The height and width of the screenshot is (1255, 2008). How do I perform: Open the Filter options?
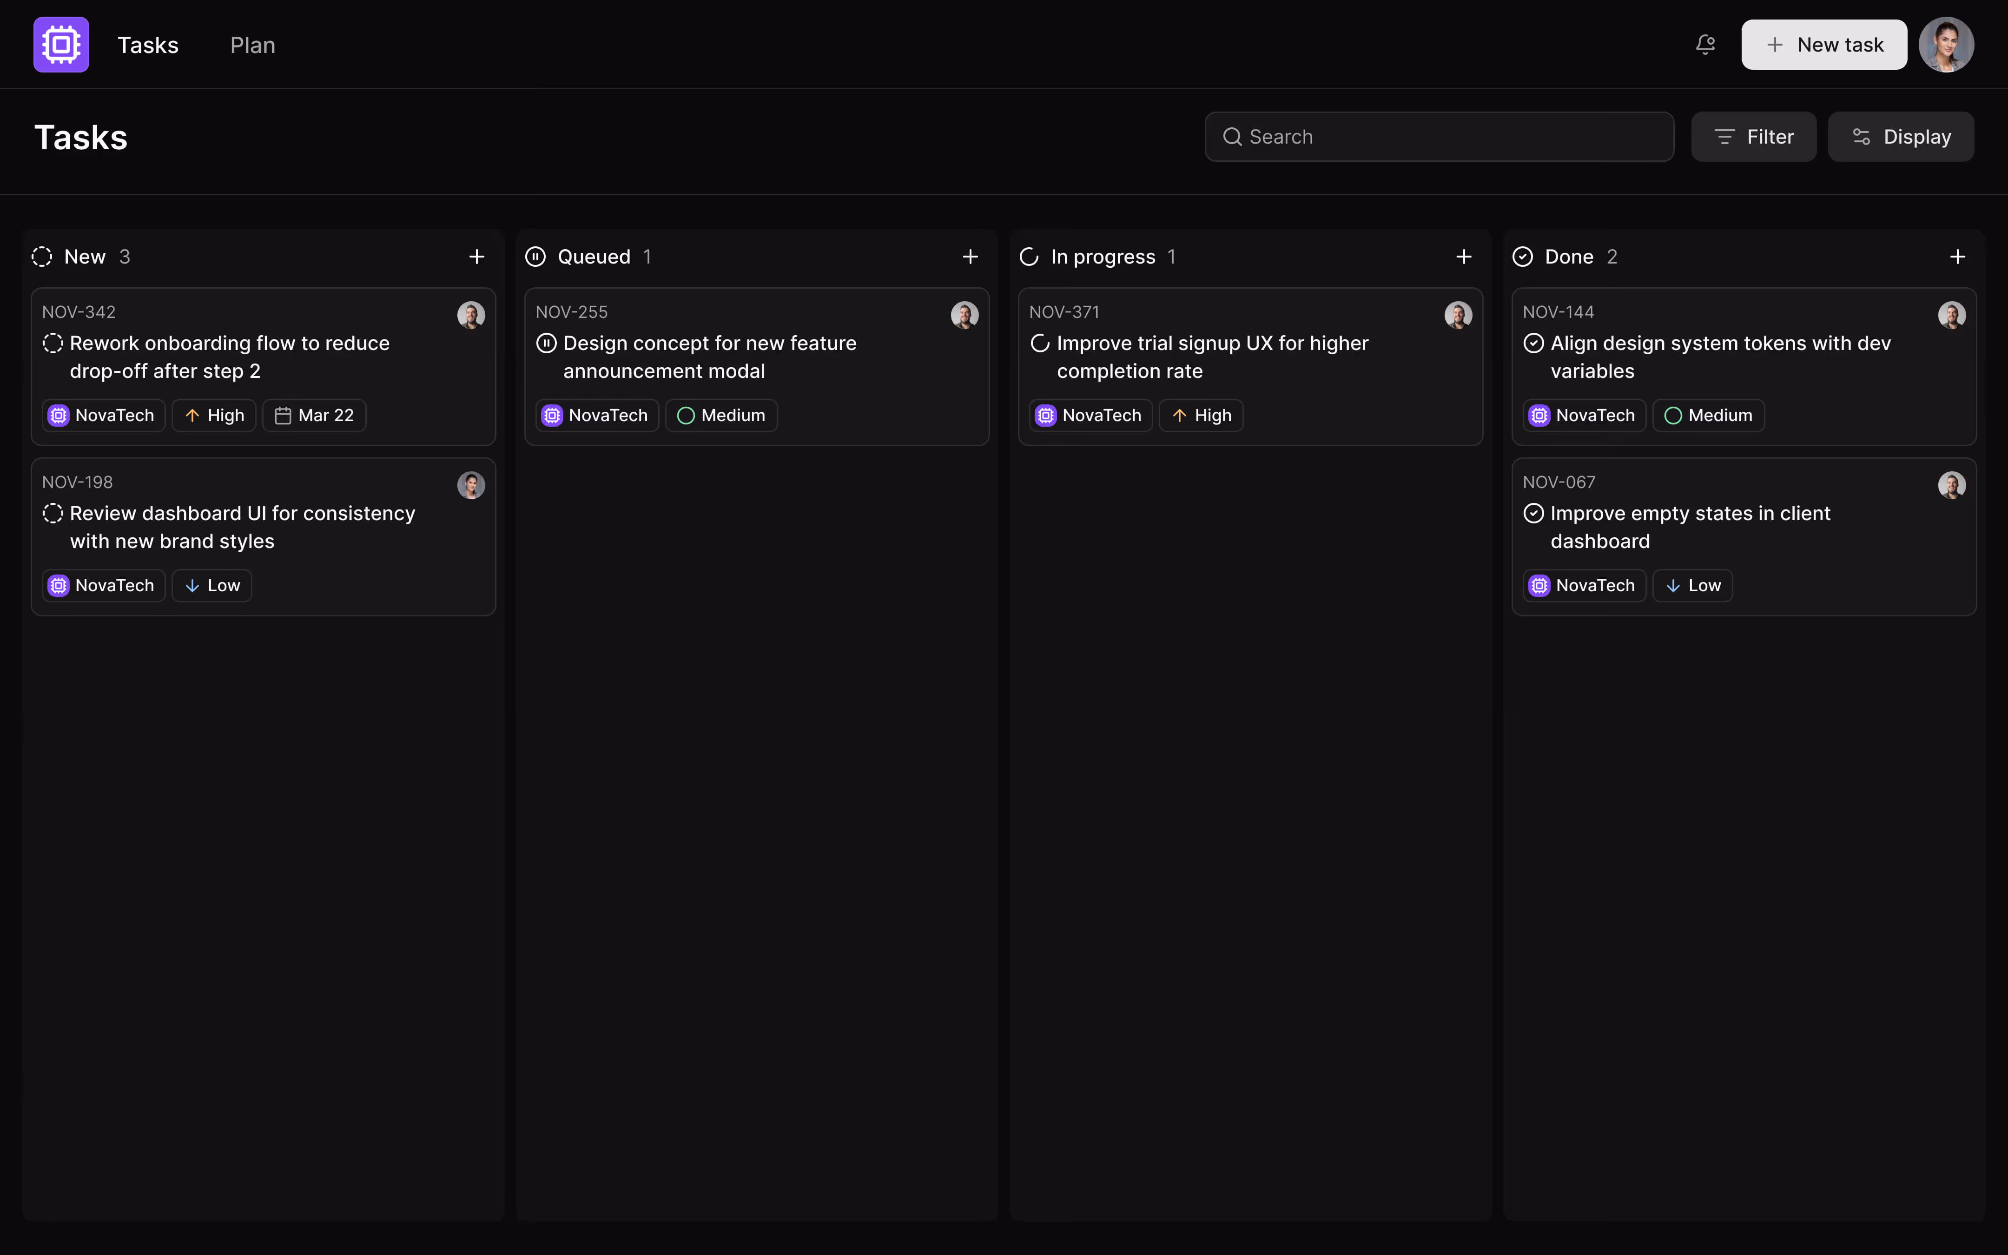tap(1754, 136)
